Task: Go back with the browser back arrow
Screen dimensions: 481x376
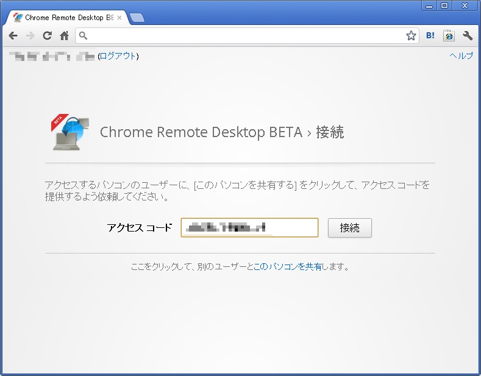Action: point(13,36)
